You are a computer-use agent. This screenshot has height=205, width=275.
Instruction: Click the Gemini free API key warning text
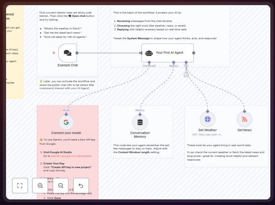point(68,142)
